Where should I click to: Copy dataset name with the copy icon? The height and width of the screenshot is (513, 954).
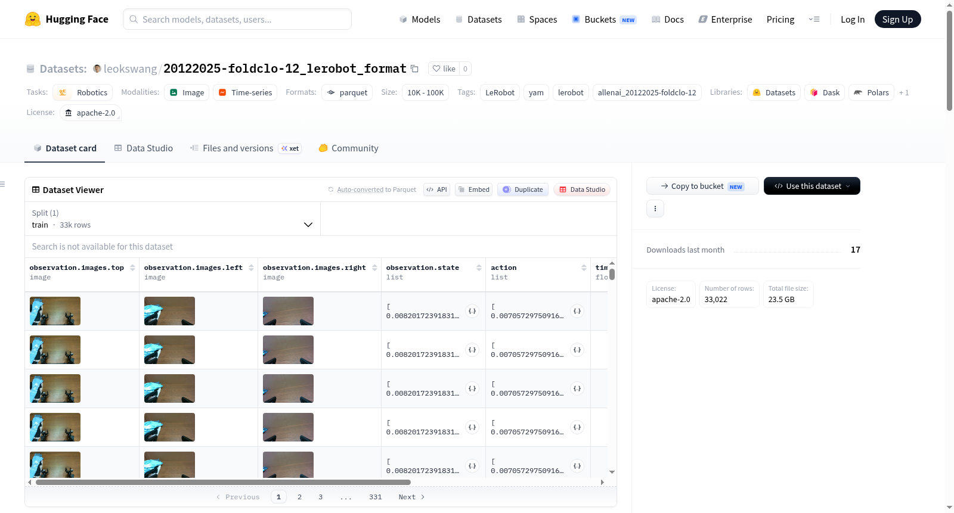coord(414,69)
